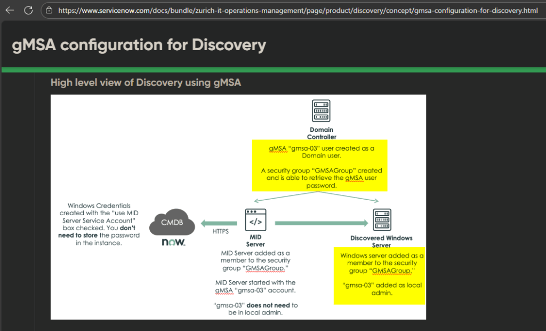The height and width of the screenshot is (331, 546).
Task: Click the 'Domain Controller' text label
Action: [x=321, y=133]
